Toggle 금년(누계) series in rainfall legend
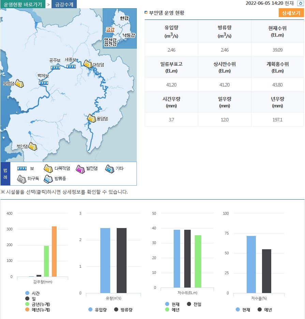305x319 pixels. click(38, 304)
